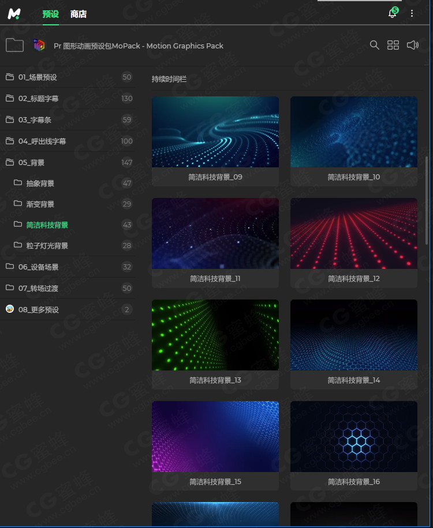
Task: Click the folder icon of 03_字幕条
Action: 10,119
